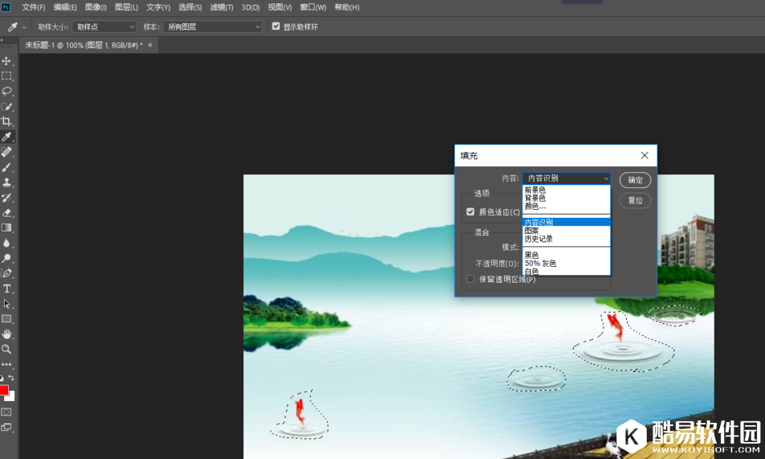
Task: Pick the Brush tool in toolbar
Action: pos(6,167)
